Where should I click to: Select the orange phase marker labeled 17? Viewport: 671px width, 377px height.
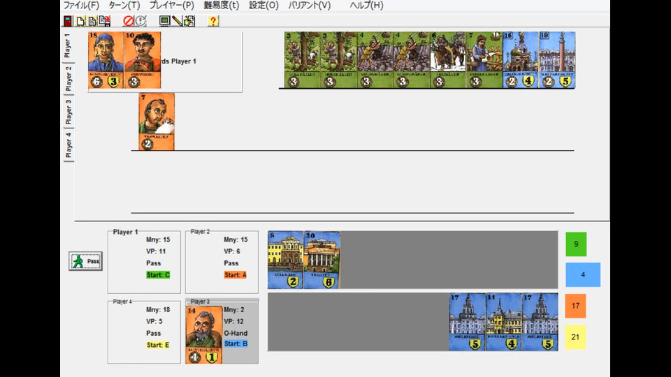pos(575,306)
